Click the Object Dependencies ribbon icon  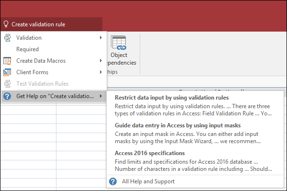pos(119,43)
